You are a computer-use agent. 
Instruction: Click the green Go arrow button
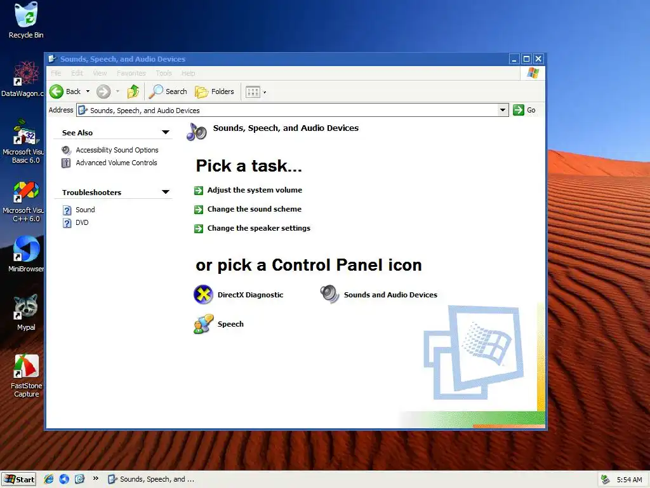519,110
